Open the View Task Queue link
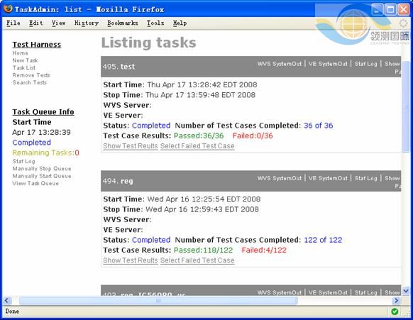This screenshot has height=320, width=413. point(35,183)
